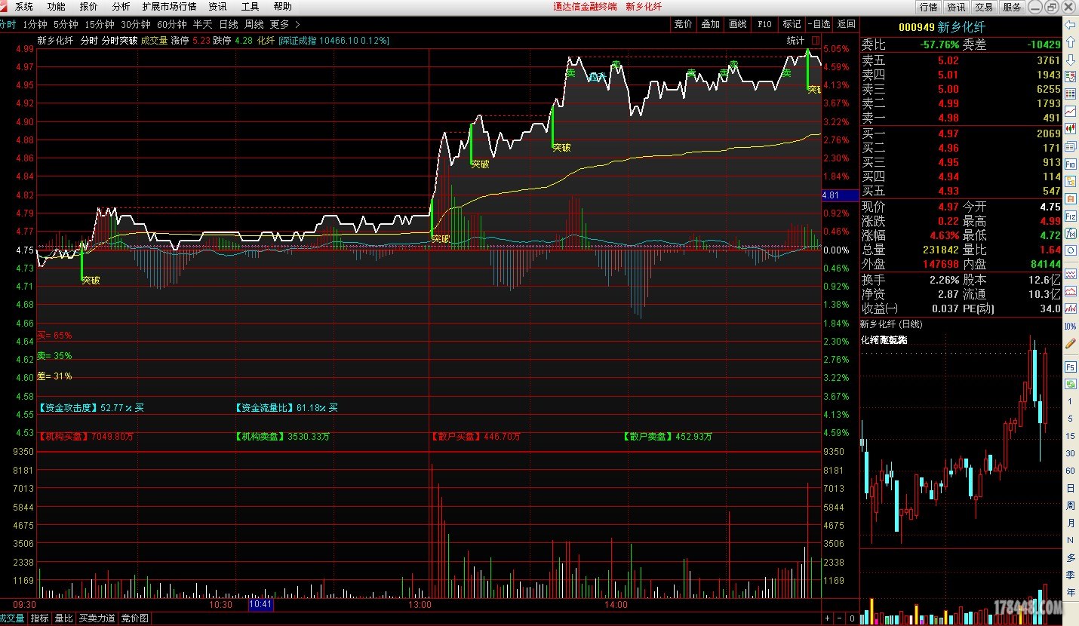Open the 工具 menu
The height and width of the screenshot is (626, 1079).
[x=250, y=7]
